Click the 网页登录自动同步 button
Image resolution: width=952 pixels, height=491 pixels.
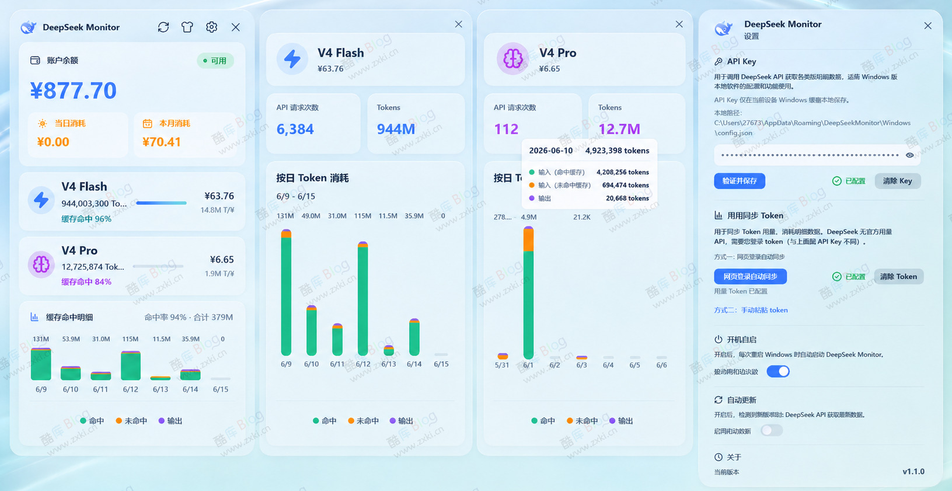tap(750, 277)
